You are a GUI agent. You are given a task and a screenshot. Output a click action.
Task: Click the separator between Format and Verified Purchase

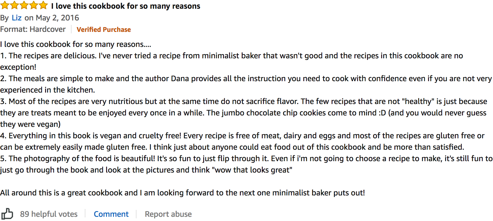pyautogui.click(x=71, y=29)
